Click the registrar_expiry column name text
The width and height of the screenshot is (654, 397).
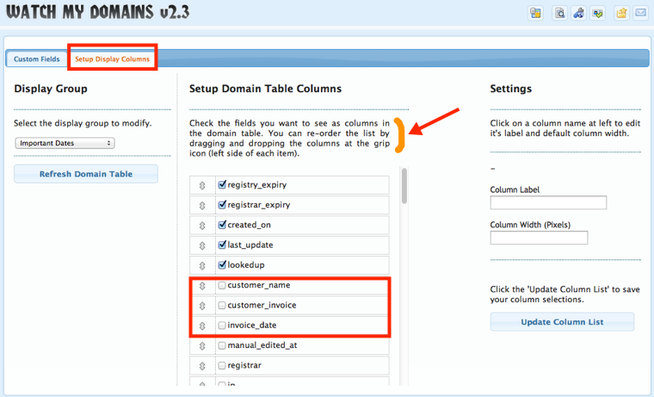259,205
